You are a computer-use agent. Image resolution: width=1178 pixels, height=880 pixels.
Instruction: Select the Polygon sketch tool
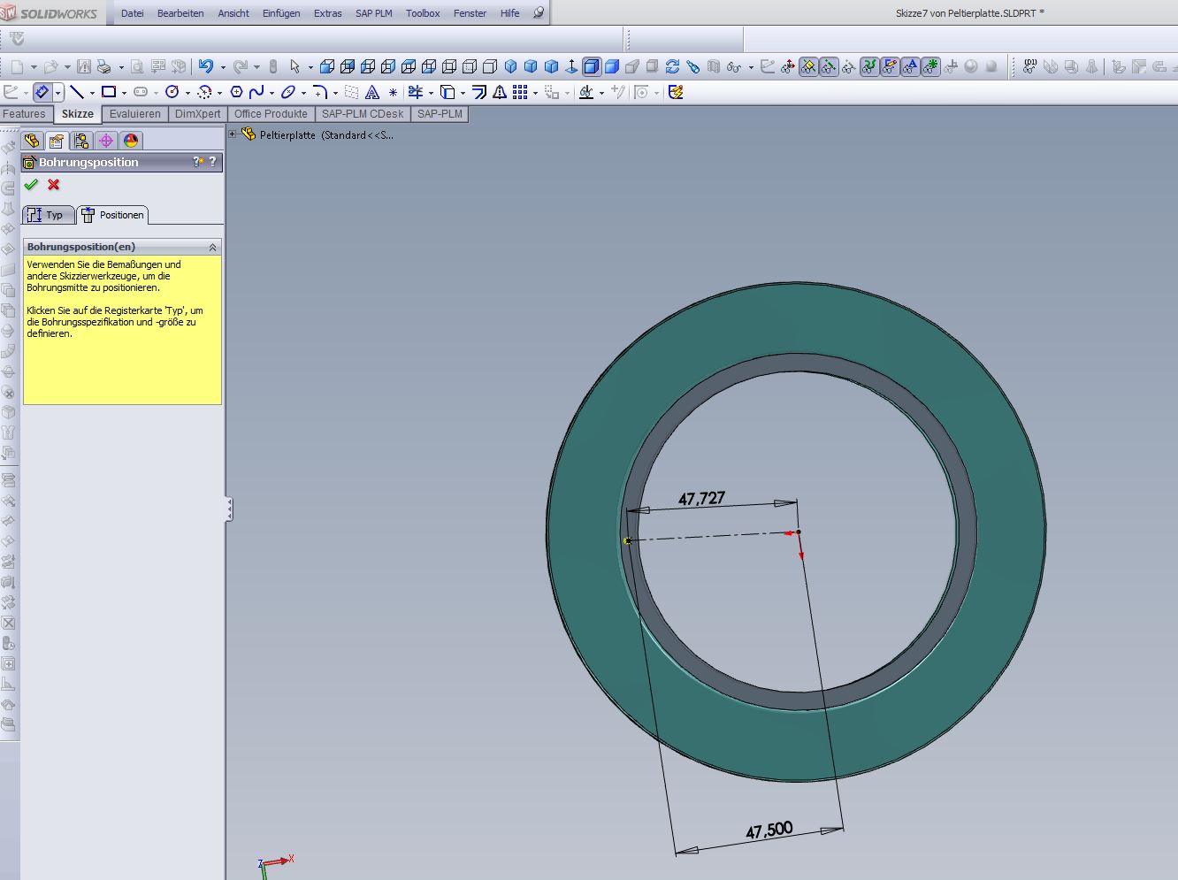[x=236, y=92]
